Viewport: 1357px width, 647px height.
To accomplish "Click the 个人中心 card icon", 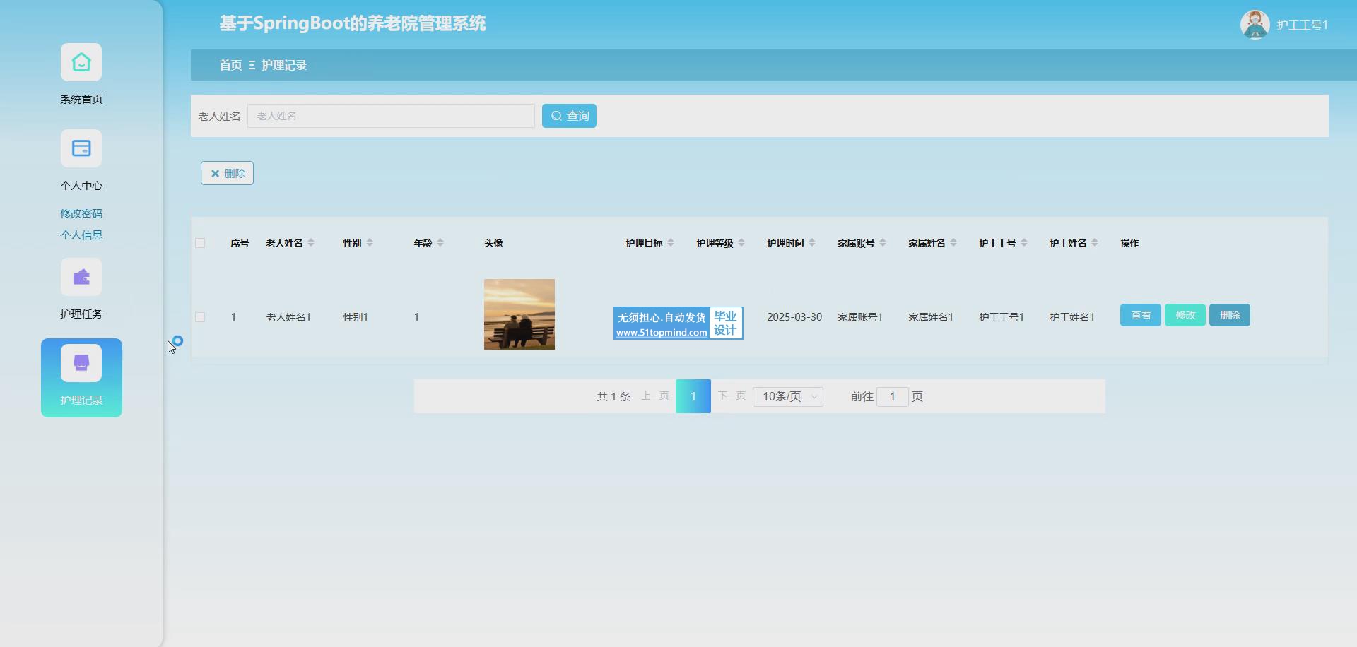I will pos(81,149).
